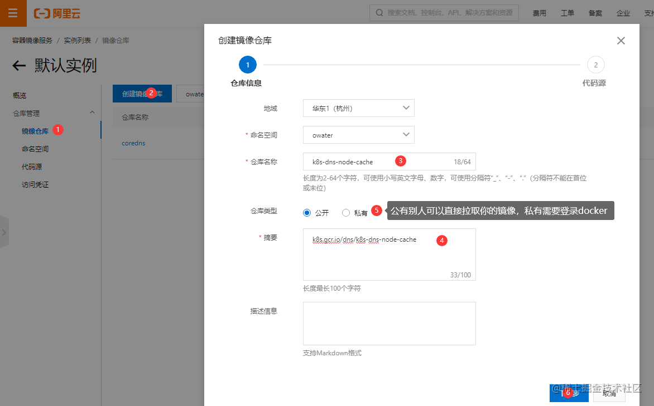The width and height of the screenshot is (654, 406).
Task: Click the 仓库名称 input field
Action: (389, 162)
